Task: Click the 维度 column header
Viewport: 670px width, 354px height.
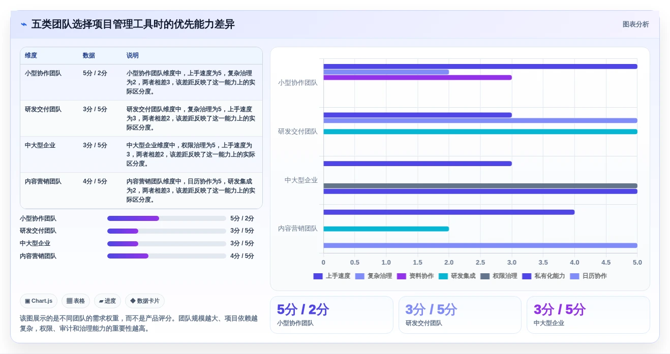Action: pyautogui.click(x=31, y=56)
